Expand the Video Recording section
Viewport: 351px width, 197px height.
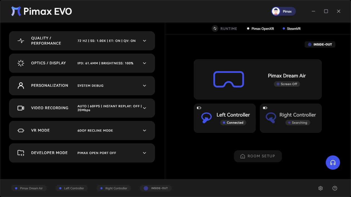point(145,108)
